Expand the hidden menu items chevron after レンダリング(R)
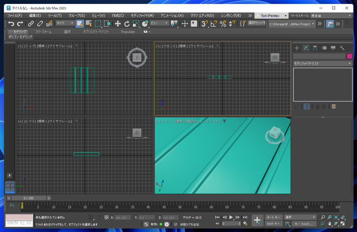The image size is (357, 232). [250, 16]
